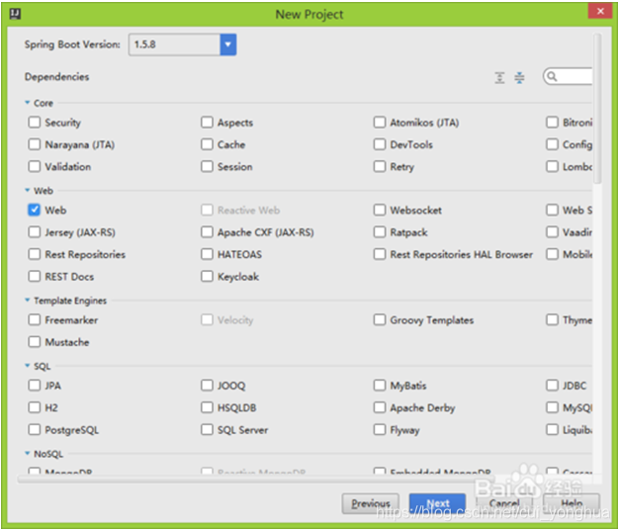Check the JDBC dependency
Screen dimensions: 620x531
click(552, 386)
